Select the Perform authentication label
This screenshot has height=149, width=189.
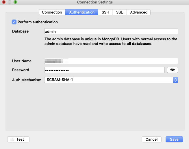[38, 22]
